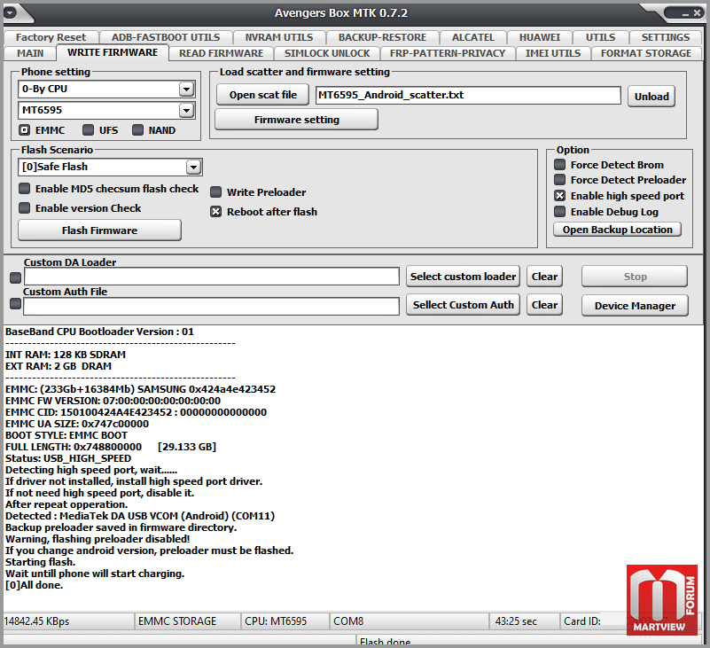Click the Flash Firmware button
The height and width of the screenshot is (648, 710).
99,230
